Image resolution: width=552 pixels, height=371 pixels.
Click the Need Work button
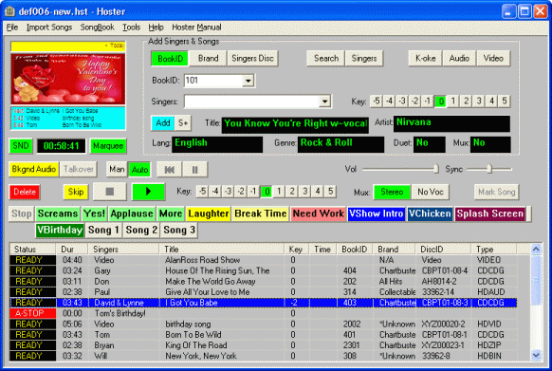319,213
